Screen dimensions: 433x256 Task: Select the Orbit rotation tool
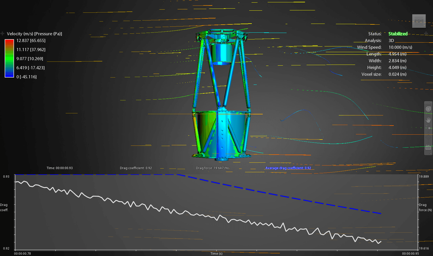(428, 138)
